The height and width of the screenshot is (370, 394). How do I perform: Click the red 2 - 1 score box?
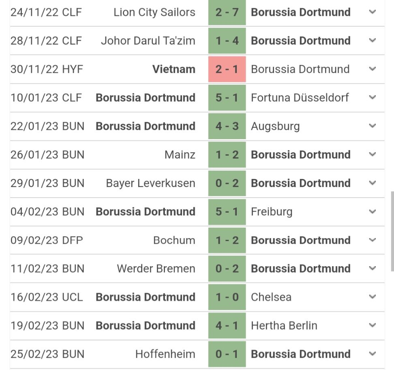point(227,69)
